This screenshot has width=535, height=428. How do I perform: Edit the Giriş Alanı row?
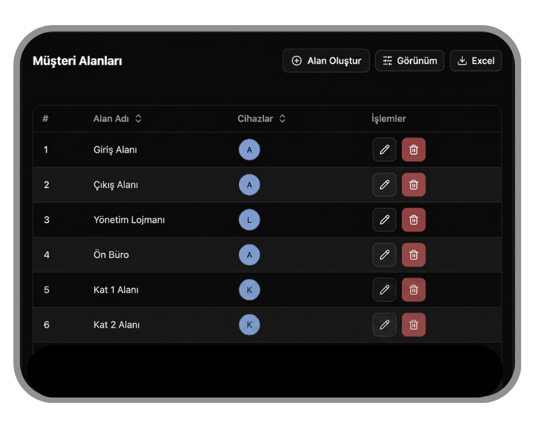pyautogui.click(x=385, y=149)
